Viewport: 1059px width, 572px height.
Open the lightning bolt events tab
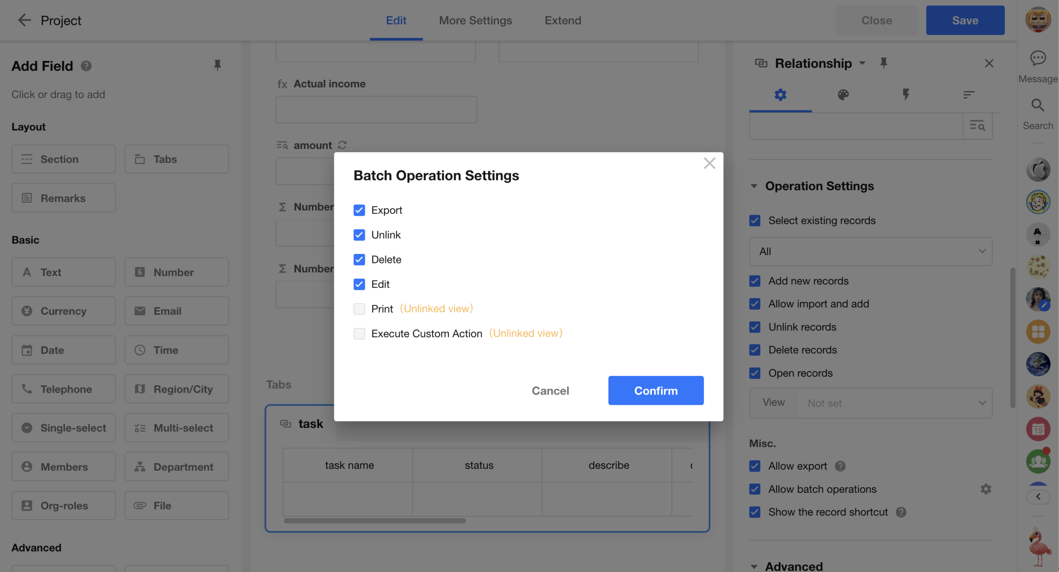coord(906,95)
